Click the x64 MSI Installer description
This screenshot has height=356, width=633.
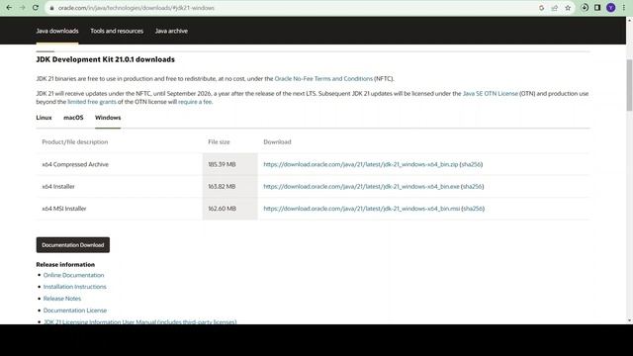64,209
